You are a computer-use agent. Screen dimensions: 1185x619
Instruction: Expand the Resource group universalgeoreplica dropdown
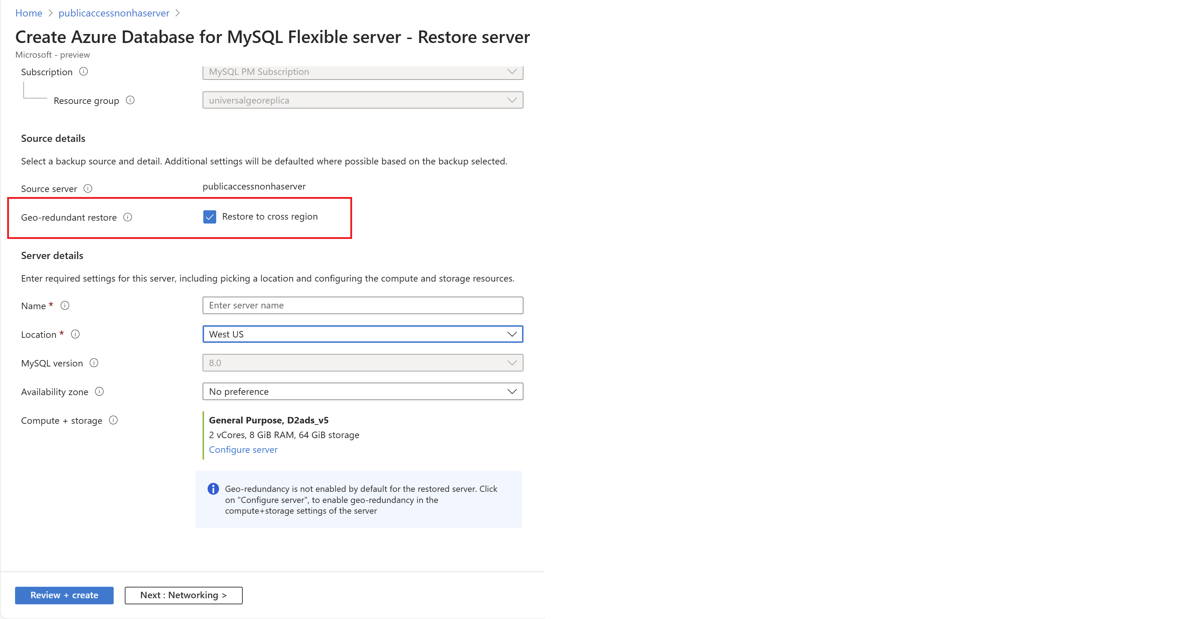(x=362, y=100)
